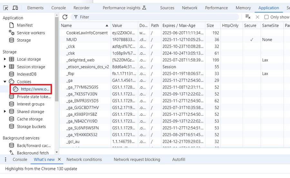Open the Console drawer tab

click(x=20, y=159)
